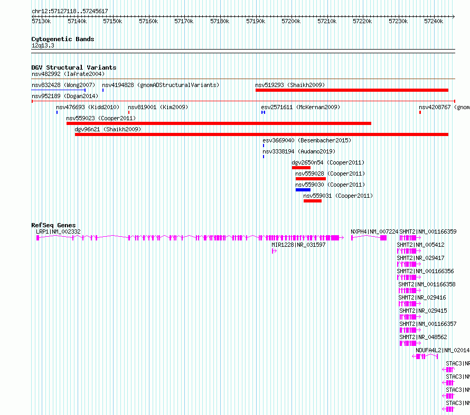Screen dimensions: 470x415
Task: Click the nsv476693 small blue marker
Action: (57, 112)
